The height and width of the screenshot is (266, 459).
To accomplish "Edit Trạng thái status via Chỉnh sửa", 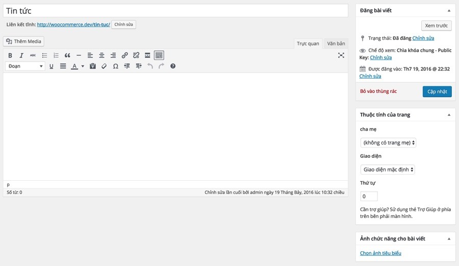I will tap(423, 38).
